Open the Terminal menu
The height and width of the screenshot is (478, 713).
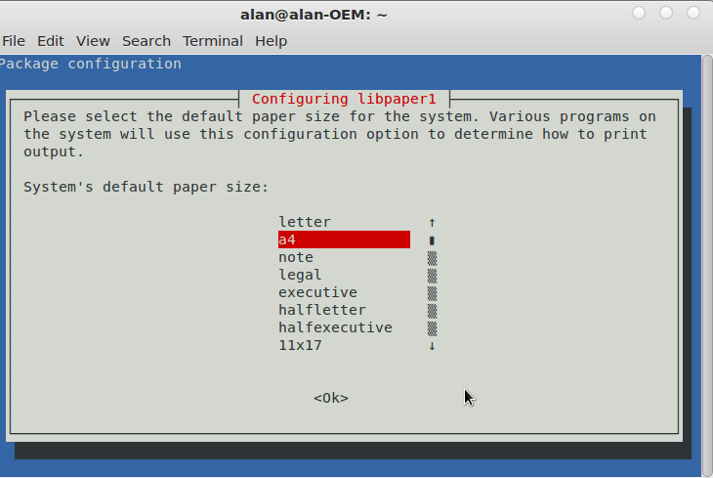coord(213,41)
